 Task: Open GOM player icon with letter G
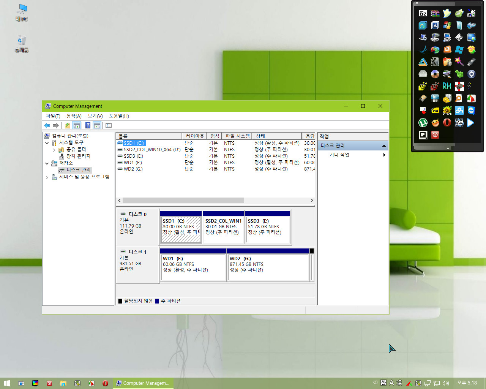click(x=447, y=50)
